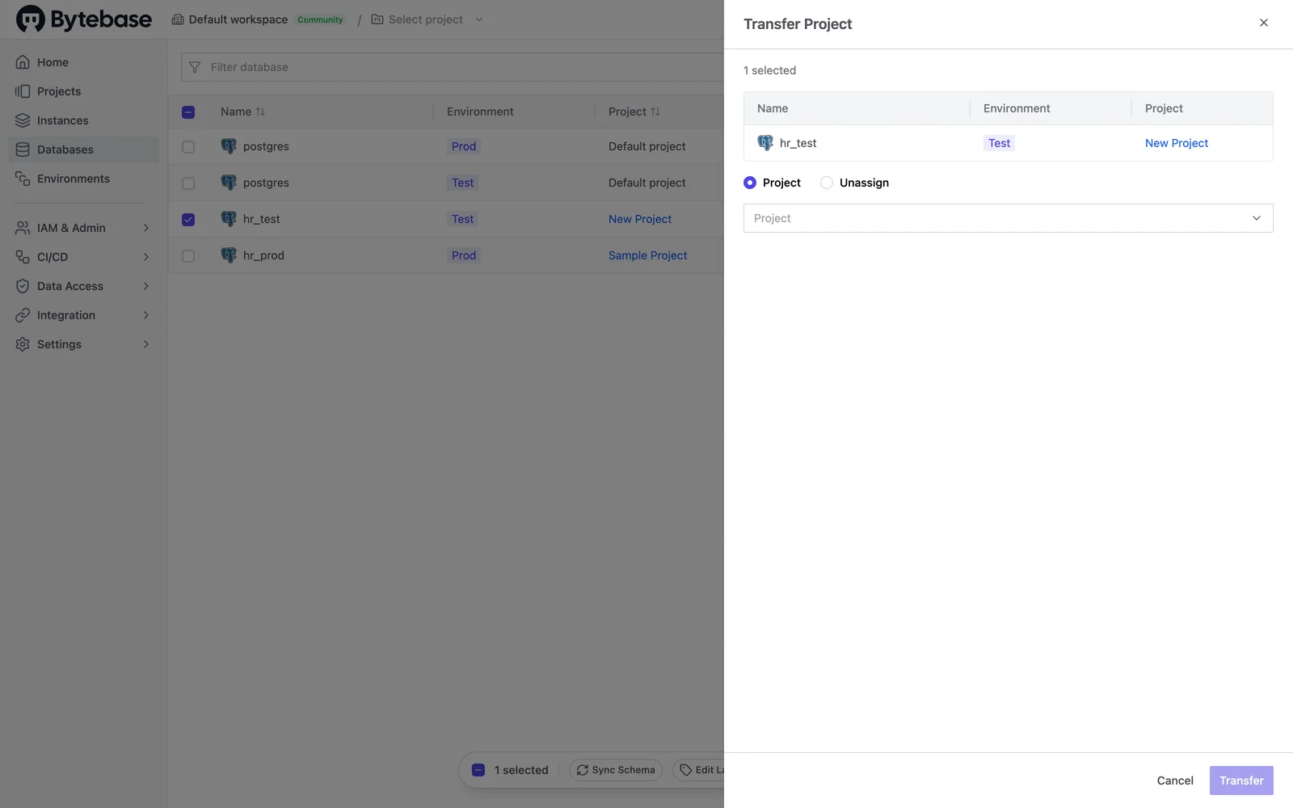Click hr_test name in panel
Image resolution: width=1293 pixels, height=808 pixels.
pyautogui.click(x=798, y=143)
